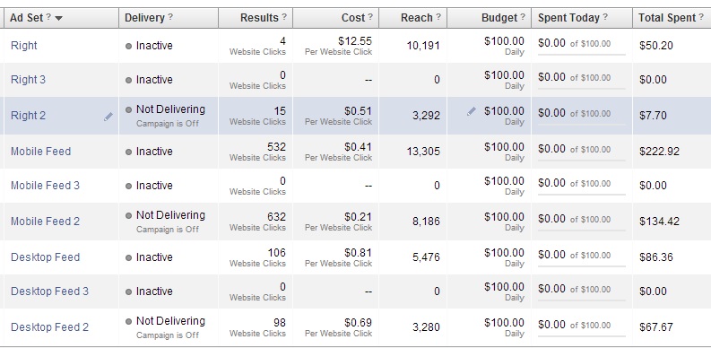Screen dimensions: 711x348
Task: Sort table by Results column header
Action: pyautogui.click(x=259, y=18)
